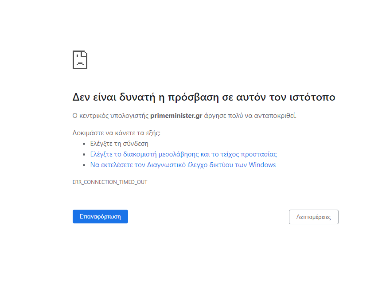386x289 pixels.
Task: Click the words Ο κεντρικός υπολογιστής
Action: (110, 116)
